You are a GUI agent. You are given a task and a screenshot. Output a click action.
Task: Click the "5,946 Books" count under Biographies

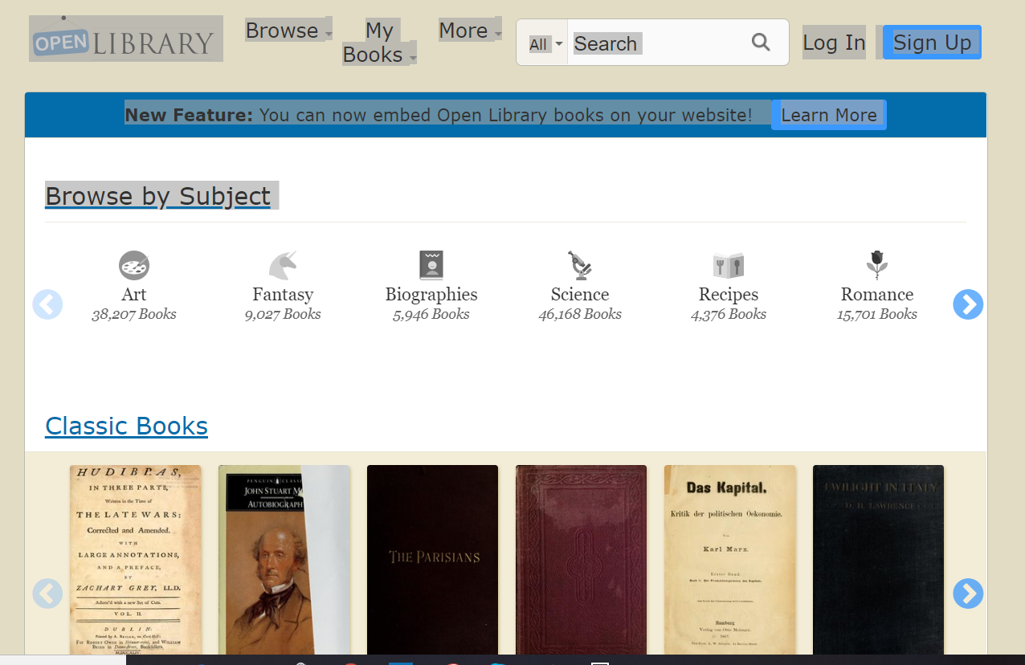[x=431, y=314]
